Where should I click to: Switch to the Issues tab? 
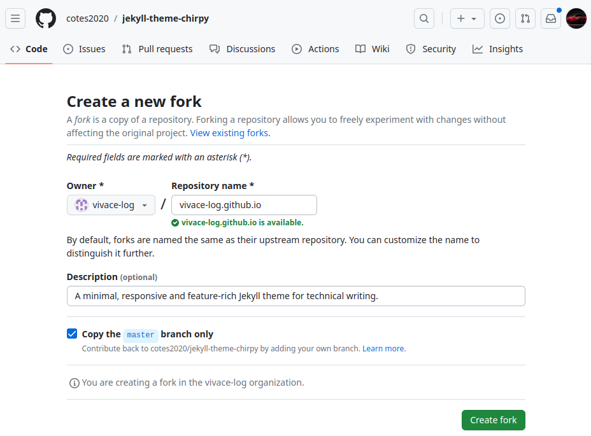point(85,49)
